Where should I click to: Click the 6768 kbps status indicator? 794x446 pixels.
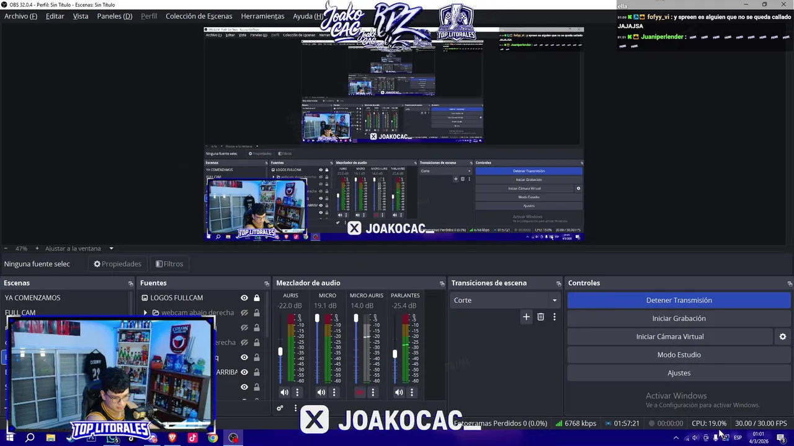pyautogui.click(x=576, y=424)
